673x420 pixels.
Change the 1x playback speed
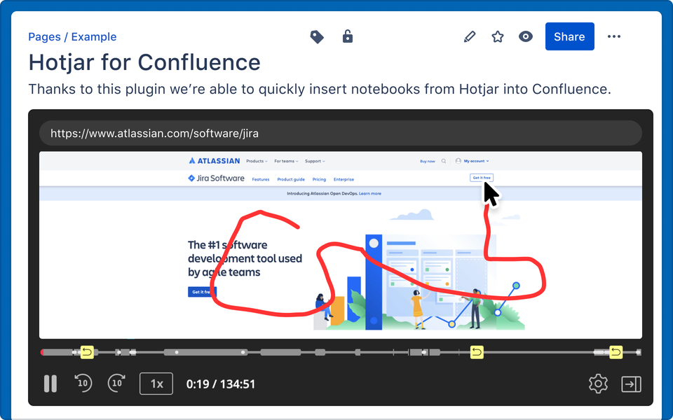[156, 384]
